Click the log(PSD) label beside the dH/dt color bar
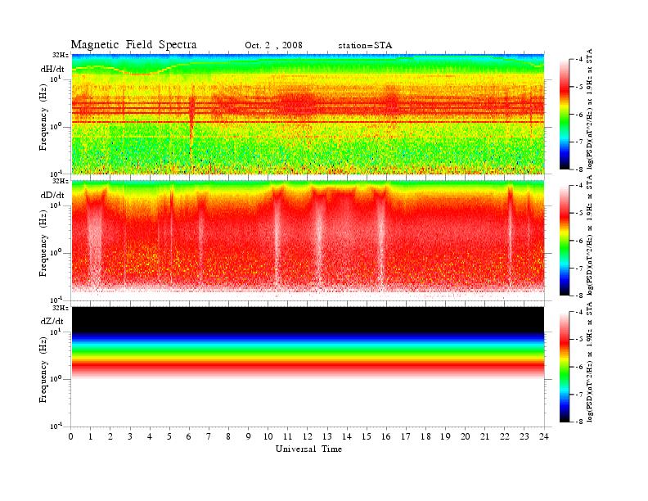The height and width of the screenshot is (501, 648). 590,109
